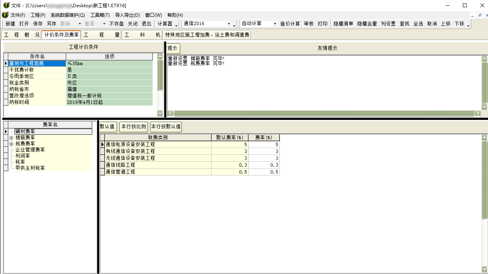Switch to the 工程概况 tab
The image size is (488, 274).
21,35
